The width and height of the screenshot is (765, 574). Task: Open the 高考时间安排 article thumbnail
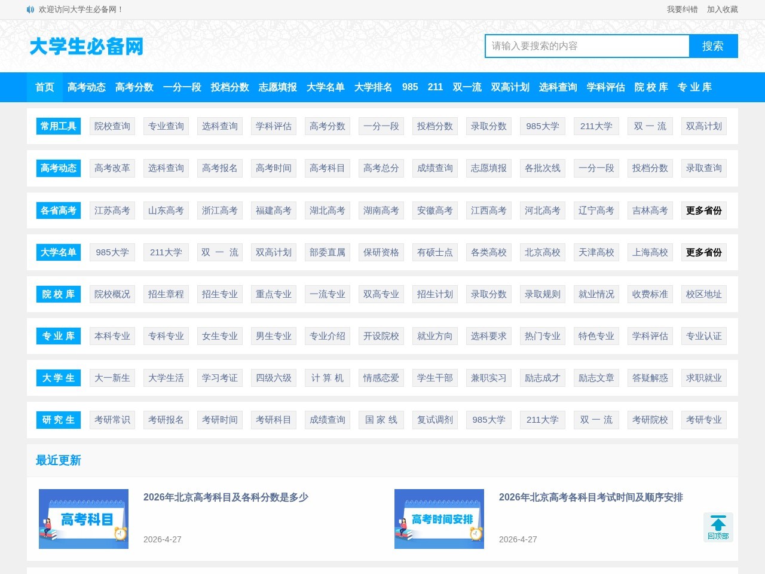(439, 519)
